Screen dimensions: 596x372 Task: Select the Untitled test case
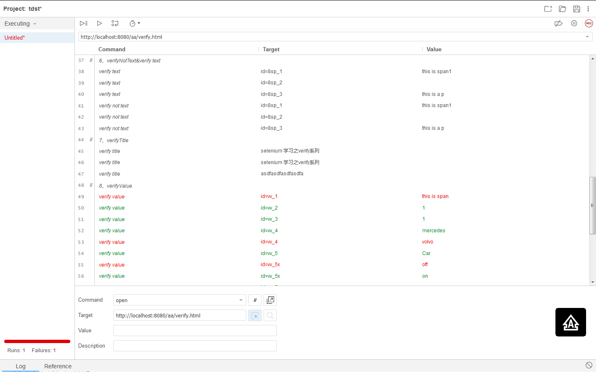pyautogui.click(x=14, y=37)
